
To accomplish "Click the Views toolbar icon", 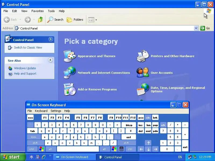I will pyautogui.click(x=91, y=20).
